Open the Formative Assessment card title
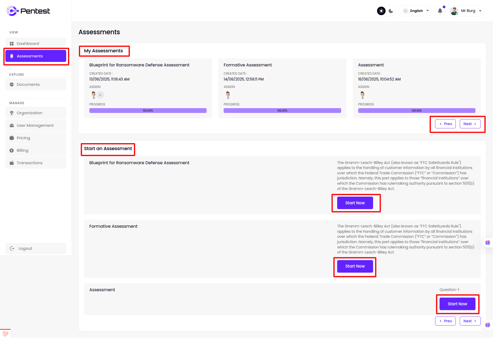The width and height of the screenshot is (493, 338). point(248,65)
